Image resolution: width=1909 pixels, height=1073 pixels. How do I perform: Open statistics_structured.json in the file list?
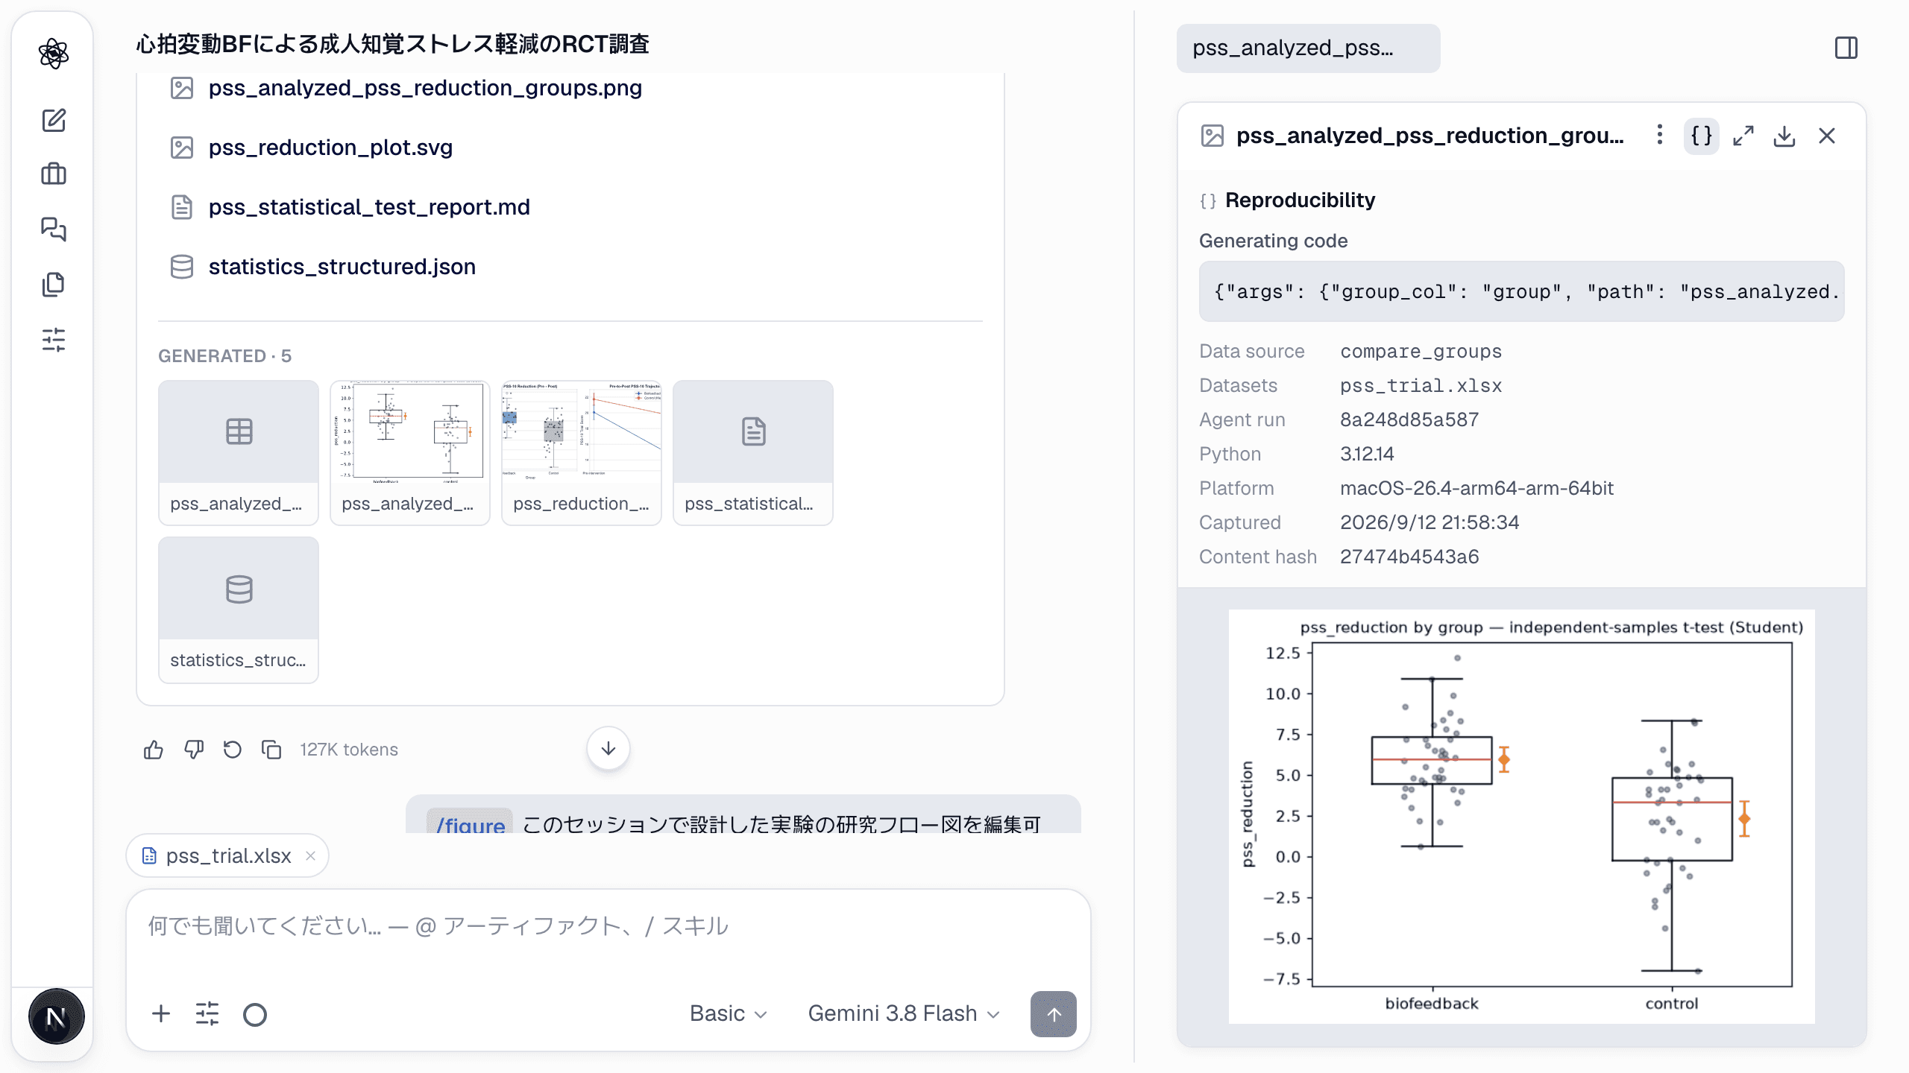342,267
